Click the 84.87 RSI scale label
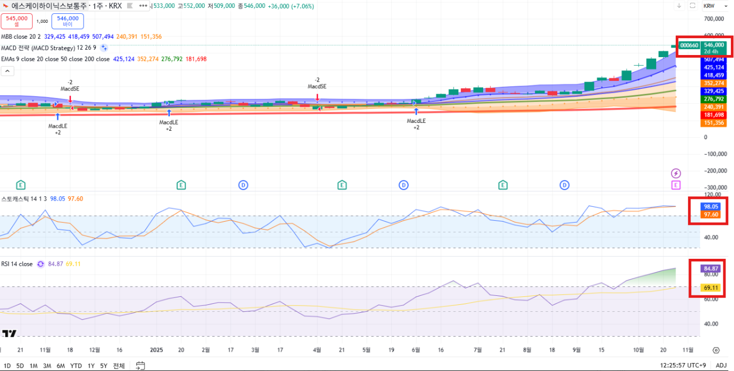The height and width of the screenshot is (371, 734). pos(711,268)
